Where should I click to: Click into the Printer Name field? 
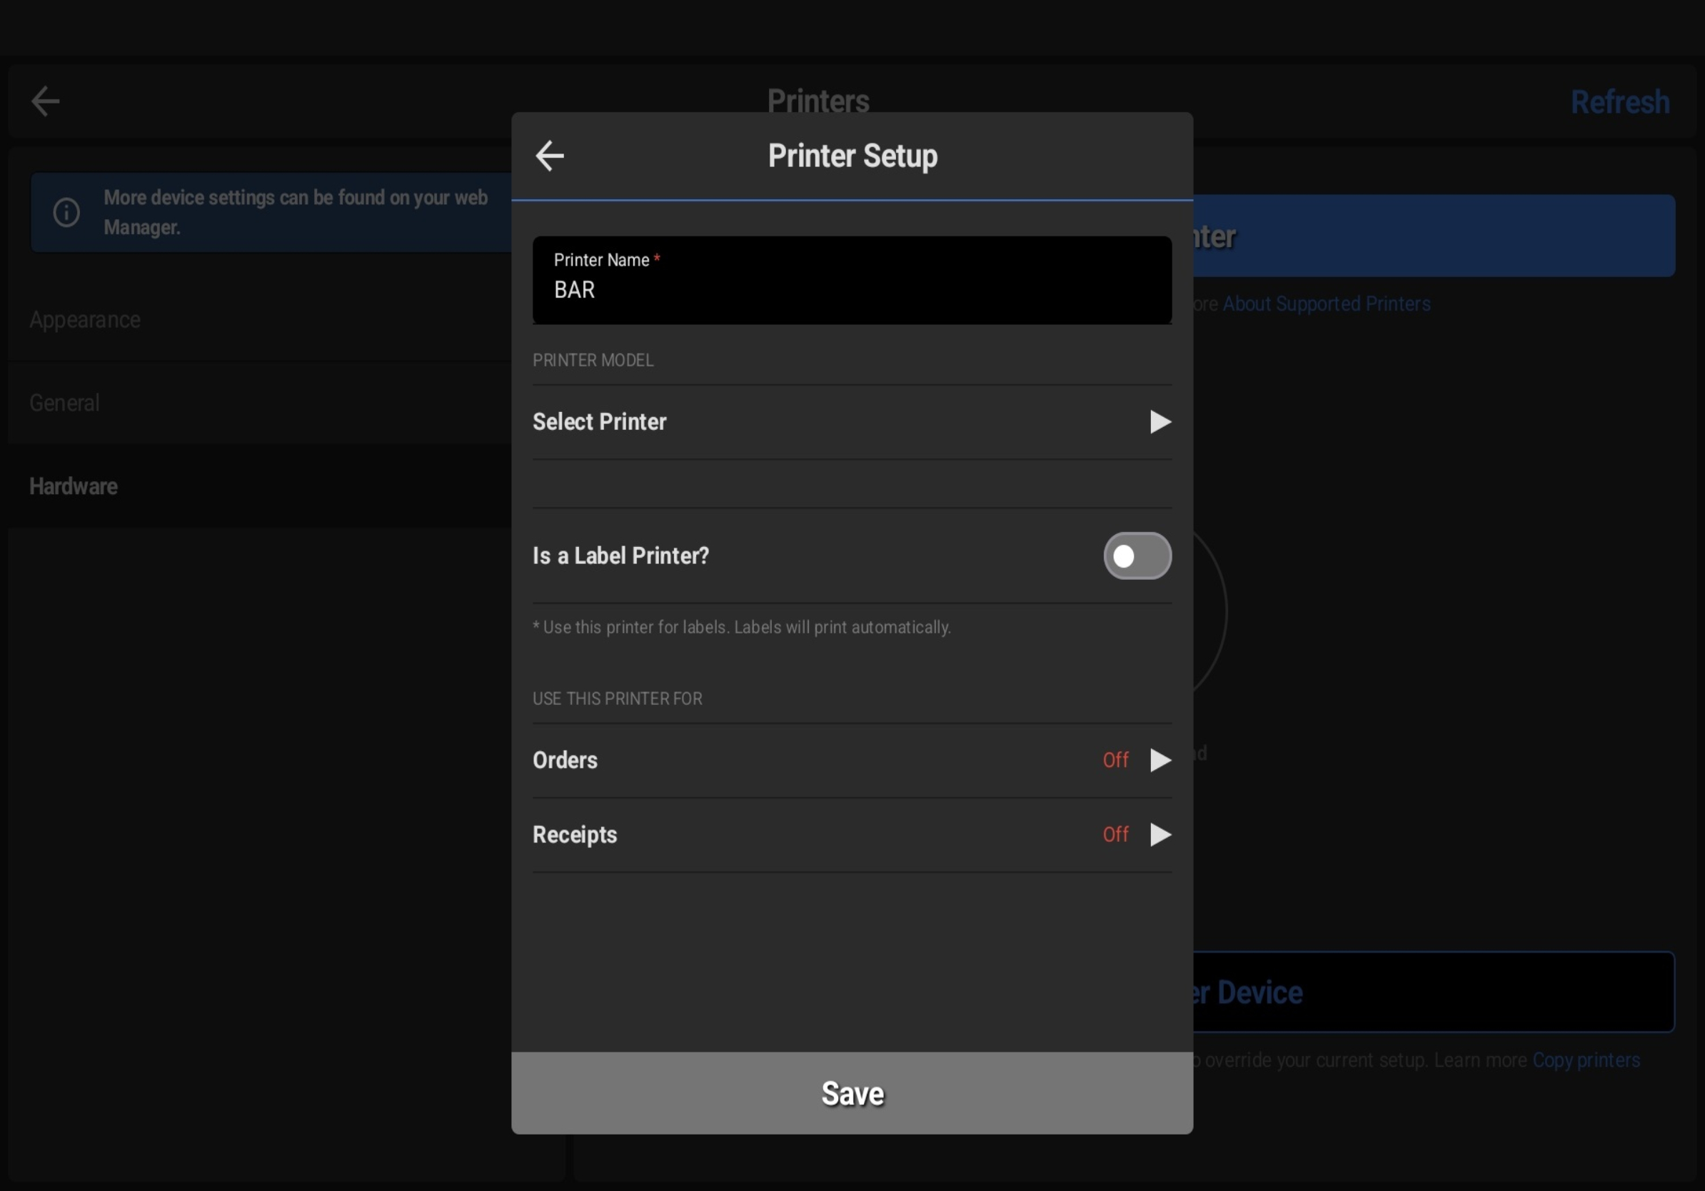tap(852, 289)
